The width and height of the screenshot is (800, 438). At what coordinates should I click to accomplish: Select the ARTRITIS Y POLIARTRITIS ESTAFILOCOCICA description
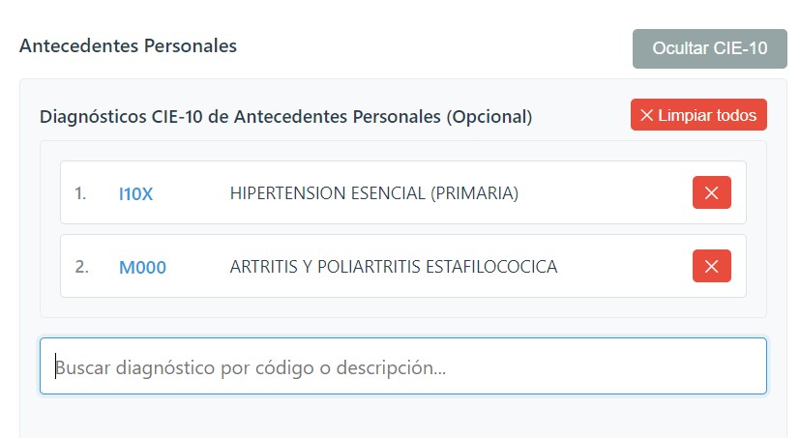pyautogui.click(x=393, y=266)
